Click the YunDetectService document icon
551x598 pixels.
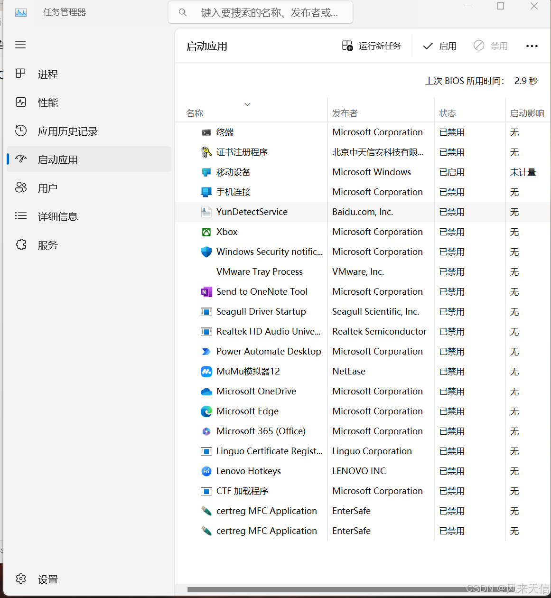click(206, 212)
